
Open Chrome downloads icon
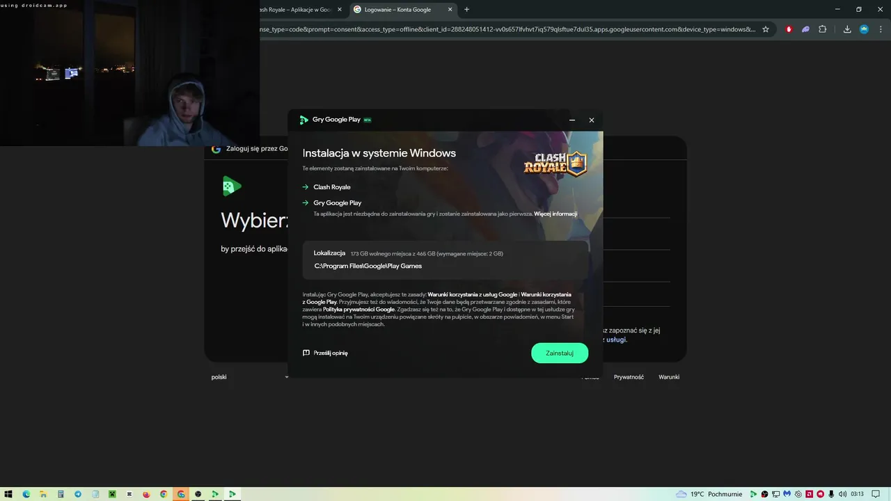847,29
